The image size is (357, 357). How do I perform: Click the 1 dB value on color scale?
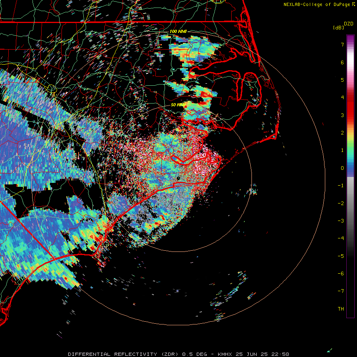(342, 150)
